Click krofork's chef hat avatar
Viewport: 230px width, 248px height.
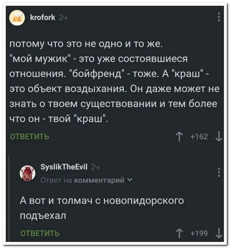17,17
